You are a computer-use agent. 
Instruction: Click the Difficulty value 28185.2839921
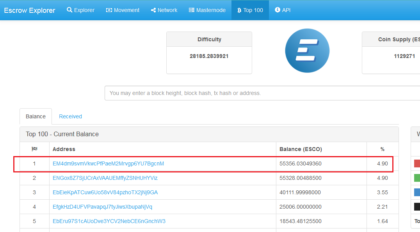209,56
